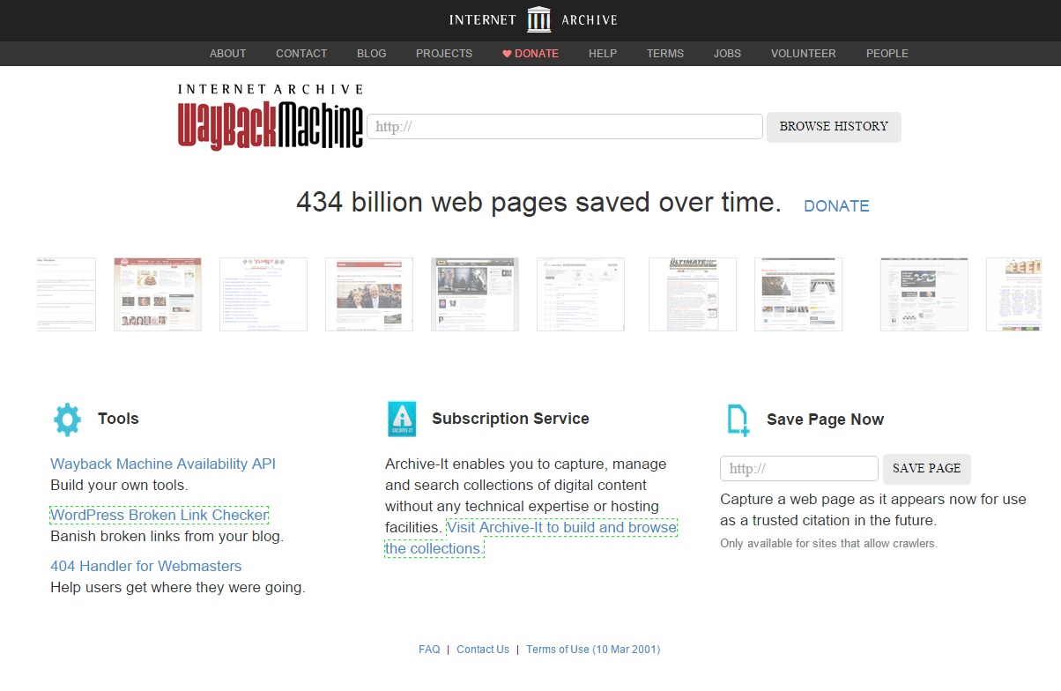
Task: Open the TERMS menu item
Action: pos(665,54)
